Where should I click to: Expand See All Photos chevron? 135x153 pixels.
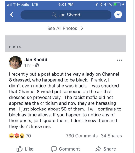tap(82, 28)
